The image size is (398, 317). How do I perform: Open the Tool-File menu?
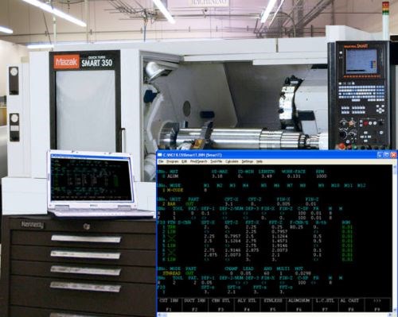coord(217,161)
